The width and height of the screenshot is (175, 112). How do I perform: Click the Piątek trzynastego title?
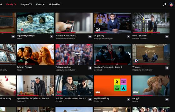pos(26,36)
